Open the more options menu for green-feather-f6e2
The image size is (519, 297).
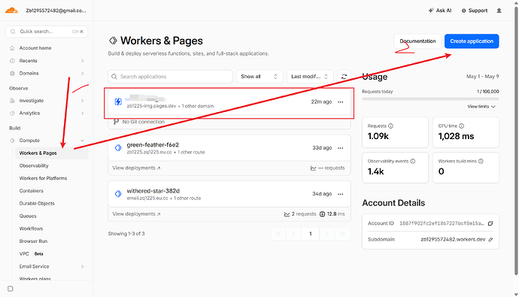tap(340, 148)
